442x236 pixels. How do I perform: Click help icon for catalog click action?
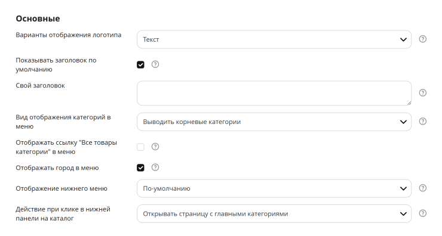(422, 213)
